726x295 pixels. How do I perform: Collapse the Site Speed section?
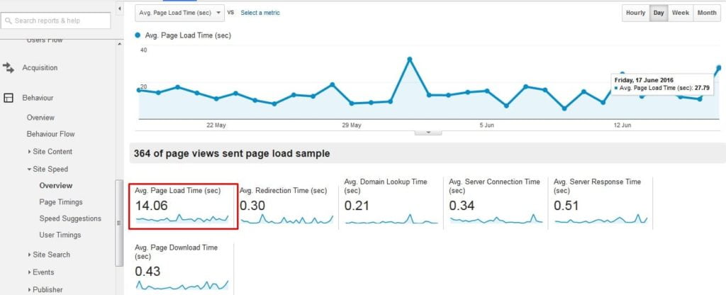(x=29, y=169)
